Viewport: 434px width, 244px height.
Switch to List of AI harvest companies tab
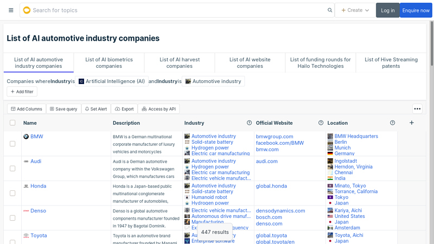pyautogui.click(x=180, y=63)
